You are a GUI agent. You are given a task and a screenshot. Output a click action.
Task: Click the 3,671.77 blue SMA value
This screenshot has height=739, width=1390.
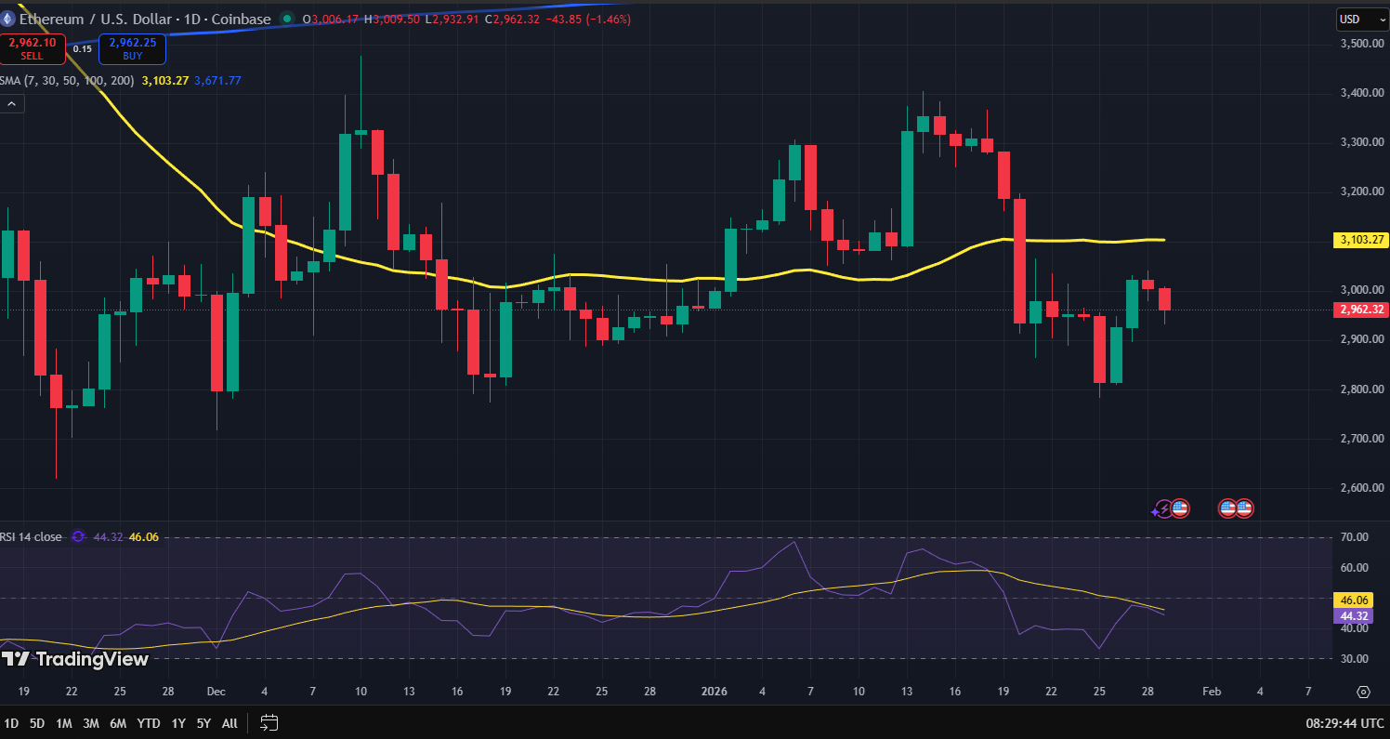217,81
